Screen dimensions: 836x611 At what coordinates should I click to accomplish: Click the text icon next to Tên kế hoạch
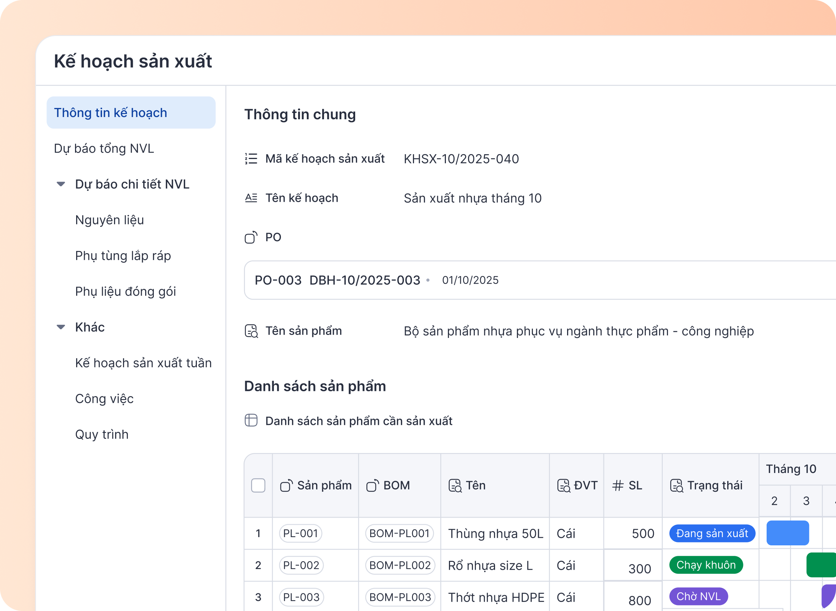coord(251,198)
